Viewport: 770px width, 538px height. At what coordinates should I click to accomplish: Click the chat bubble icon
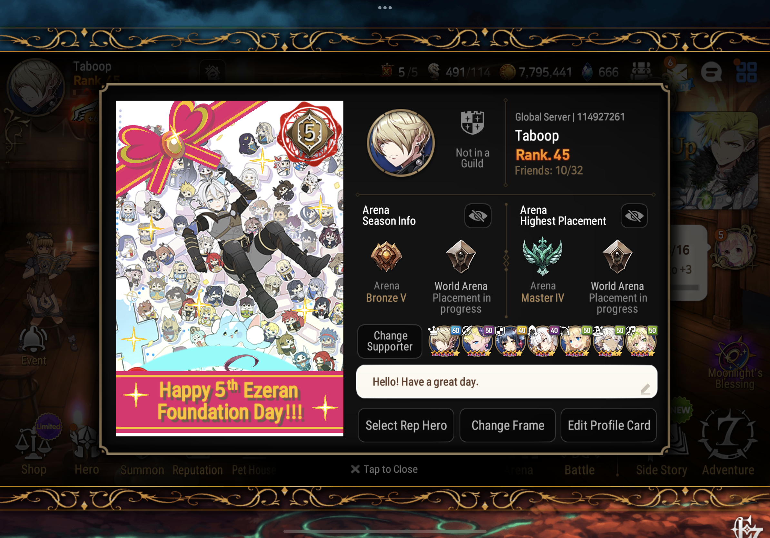pyautogui.click(x=711, y=72)
